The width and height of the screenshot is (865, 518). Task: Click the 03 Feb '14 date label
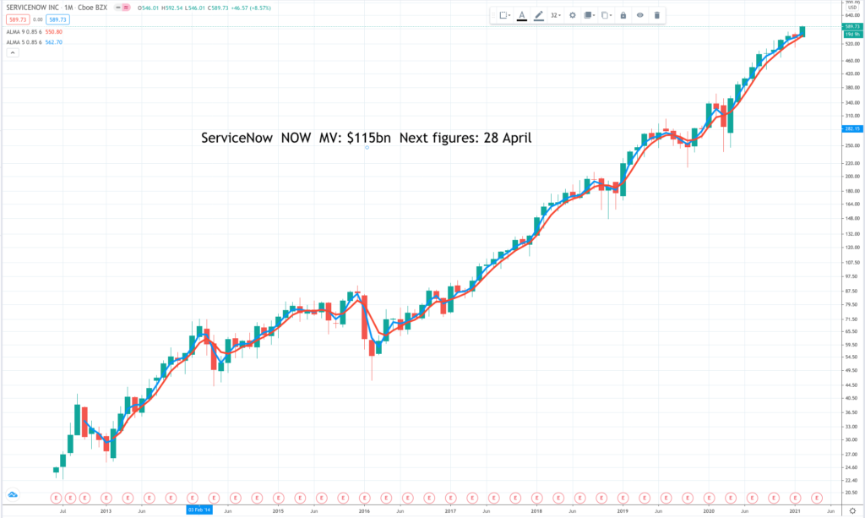[199, 510]
